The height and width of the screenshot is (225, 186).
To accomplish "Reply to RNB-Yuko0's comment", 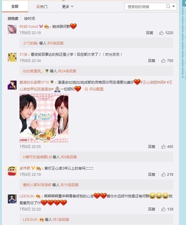I will (x=150, y=33).
